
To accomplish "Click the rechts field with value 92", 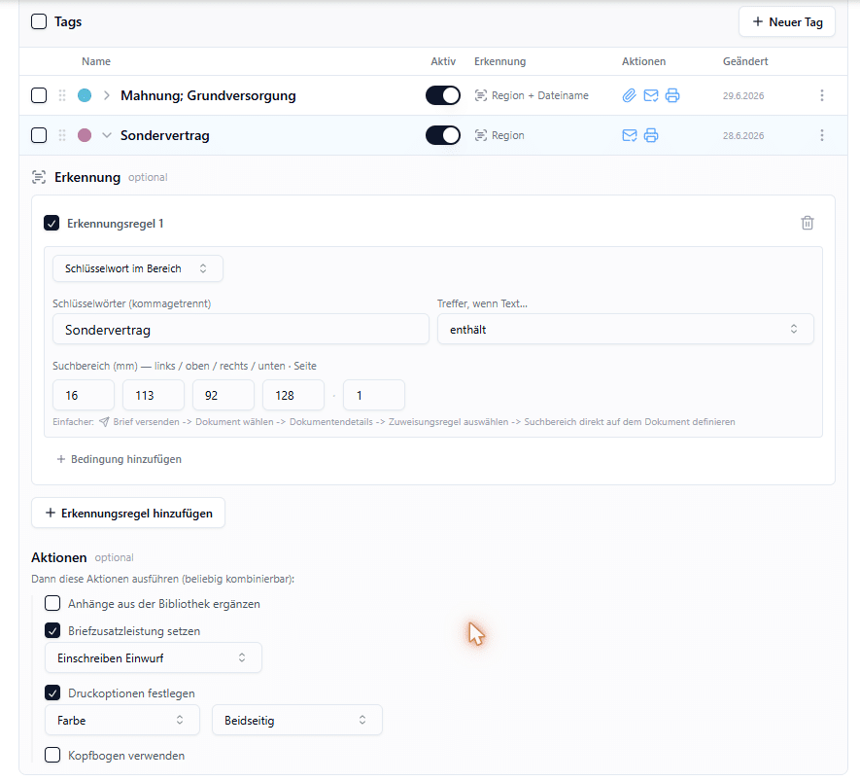I will pyautogui.click(x=224, y=395).
